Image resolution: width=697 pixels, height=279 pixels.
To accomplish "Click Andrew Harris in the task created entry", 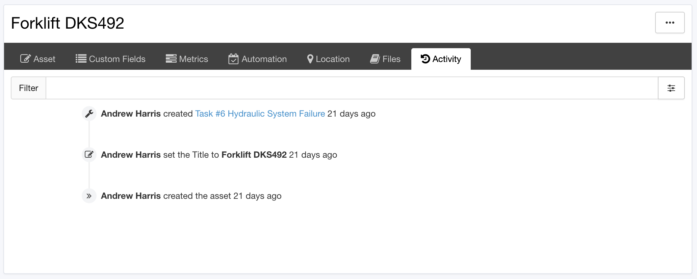I will click(x=131, y=114).
